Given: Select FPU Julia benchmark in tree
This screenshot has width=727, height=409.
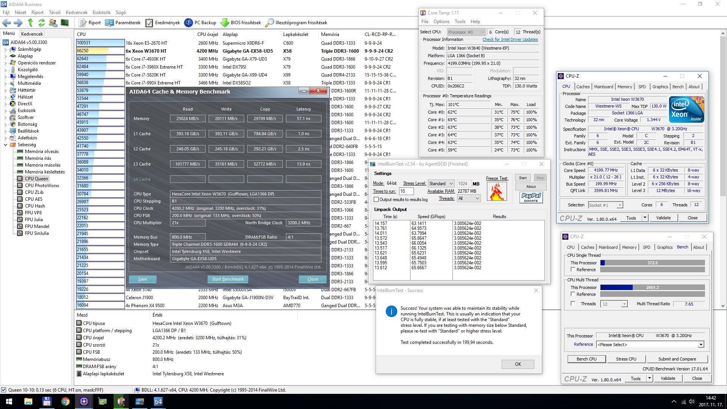Looking at the screenshot, I should tap(33, 220).
